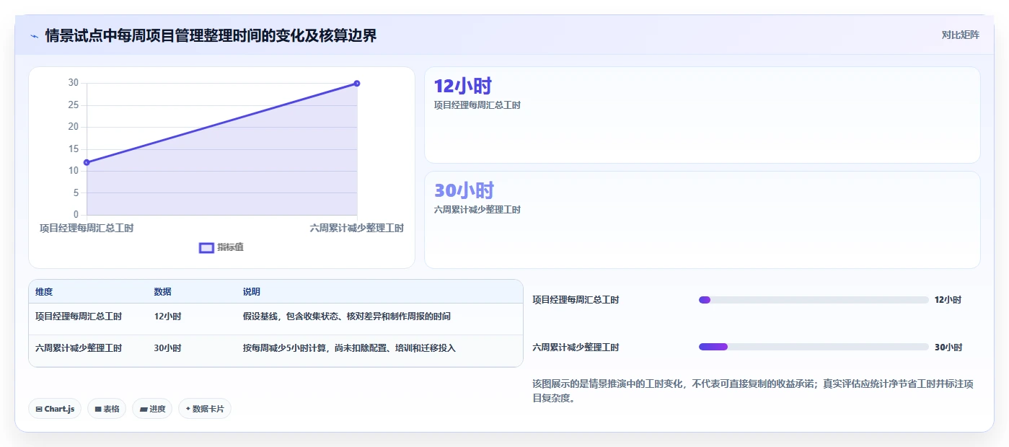This screenshot has height=447, width=1009.
Task: Click the chart data point at value 12
Action: [87, 162]
